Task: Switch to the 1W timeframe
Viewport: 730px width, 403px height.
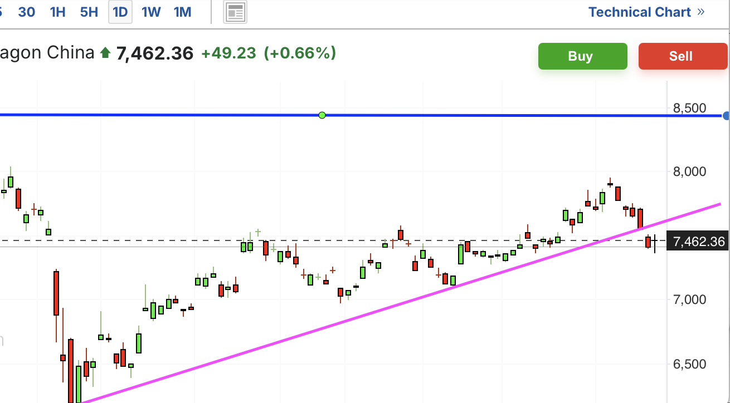Action: (151, 12)
